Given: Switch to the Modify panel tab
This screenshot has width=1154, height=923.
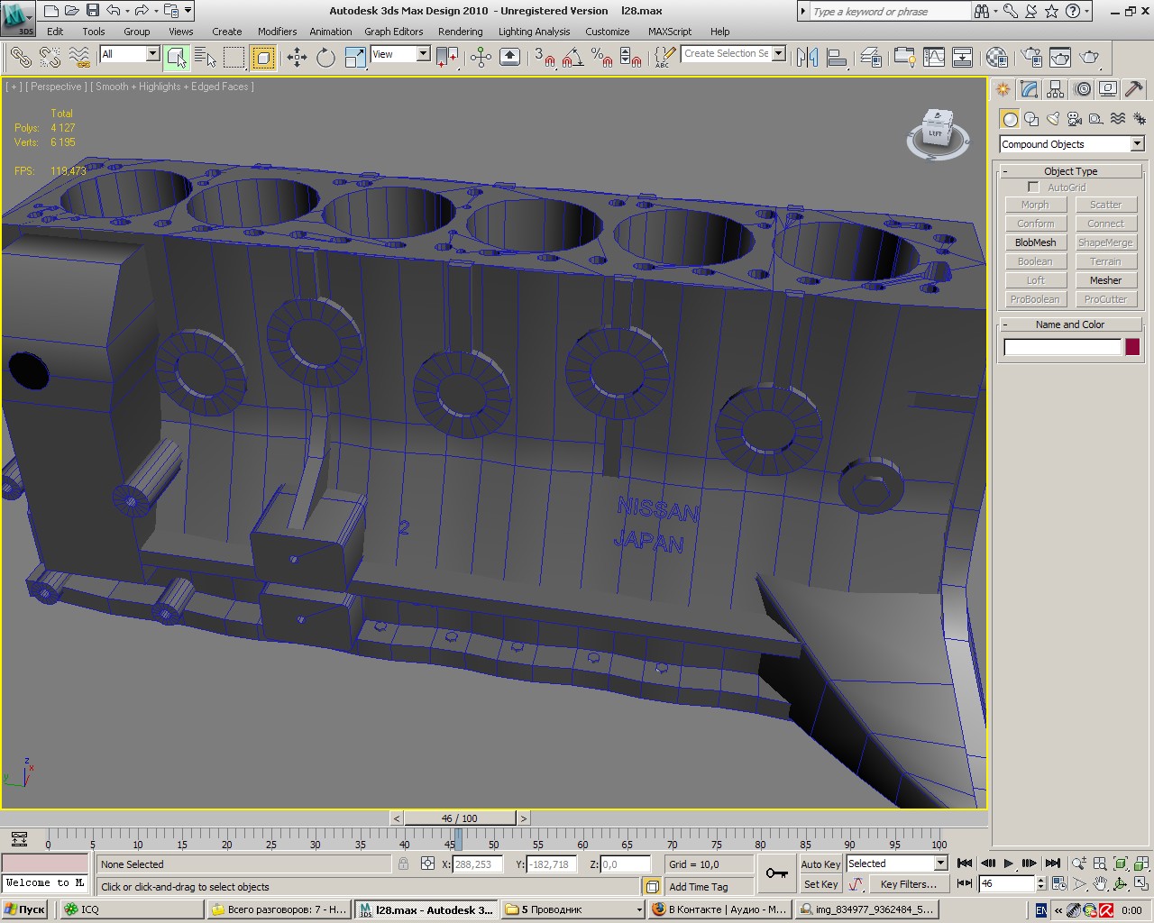Looking at the screenshot, I should [1030, 89].
